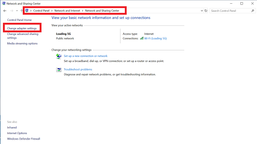Open Control Panel Home
This screenshot has width=257, height=144.
point(19,20)
